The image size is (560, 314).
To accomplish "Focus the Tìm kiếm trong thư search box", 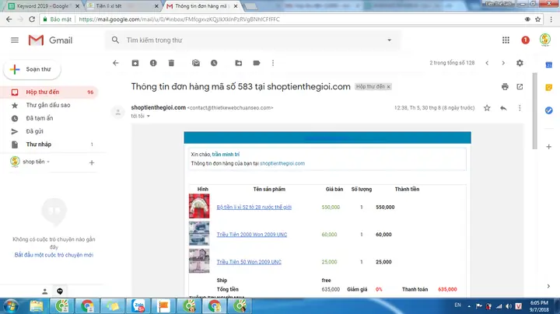I will 253,40.
